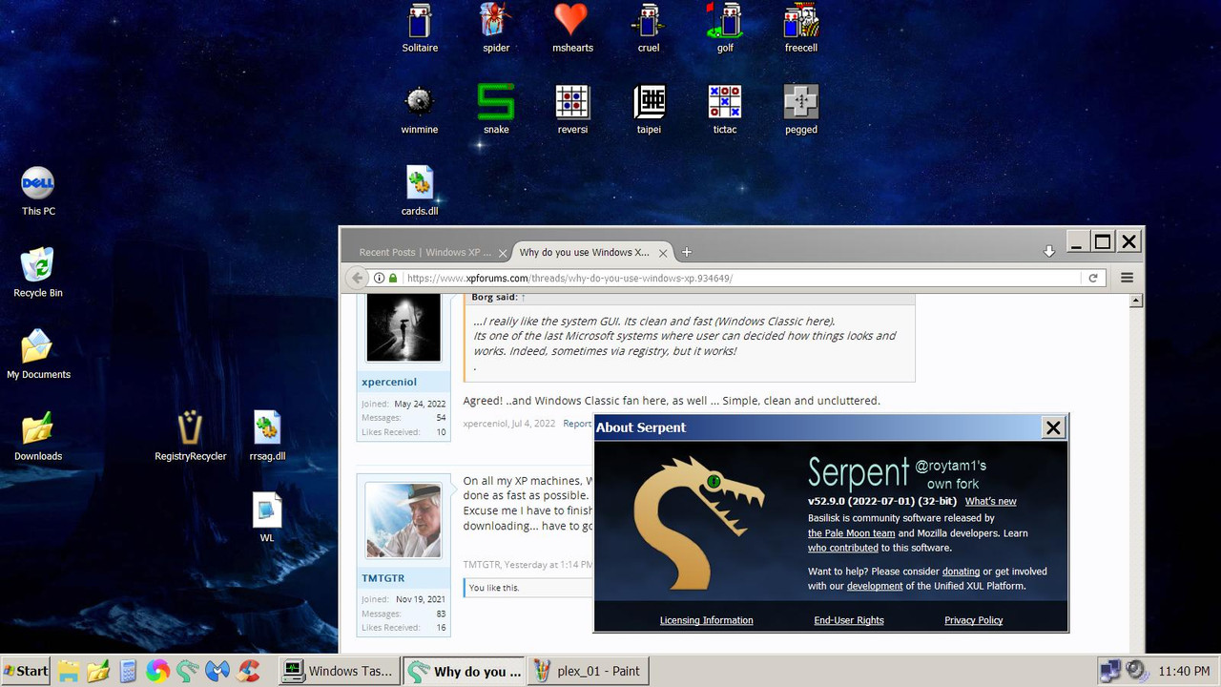
Task: Select the Recycle Bin icon
Action: pyautogui.click(x=38, y=273)
